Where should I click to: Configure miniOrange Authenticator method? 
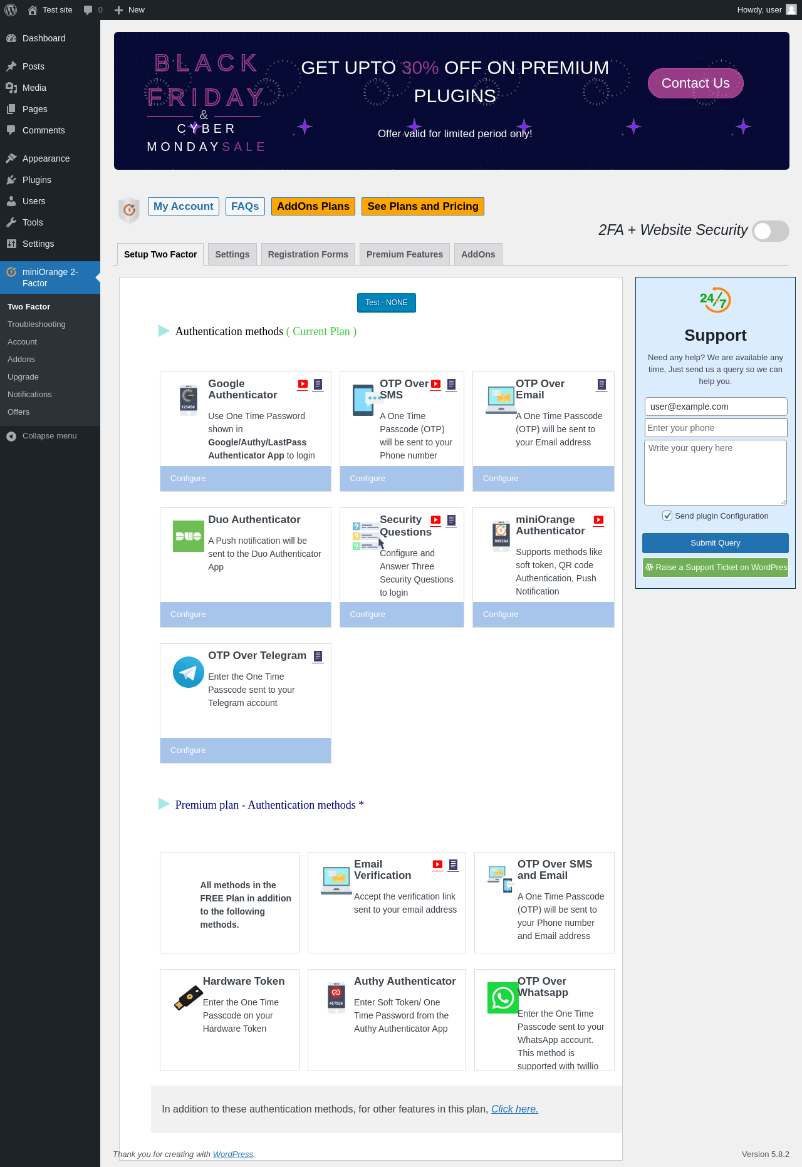coord(543,615)
